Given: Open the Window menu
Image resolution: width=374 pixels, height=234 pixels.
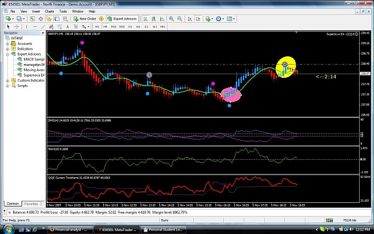Looking at the screenshot, I should tap(78, 11).
